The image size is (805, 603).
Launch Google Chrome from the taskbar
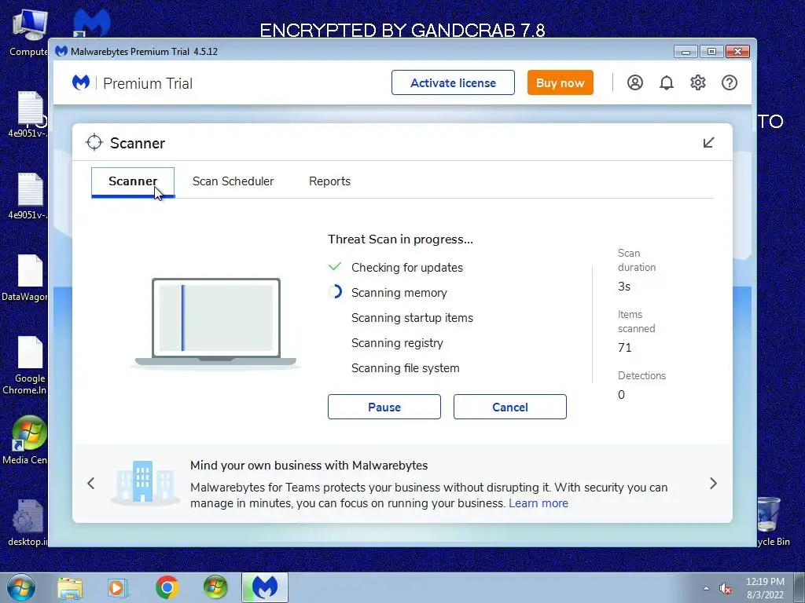pos(167,587)
